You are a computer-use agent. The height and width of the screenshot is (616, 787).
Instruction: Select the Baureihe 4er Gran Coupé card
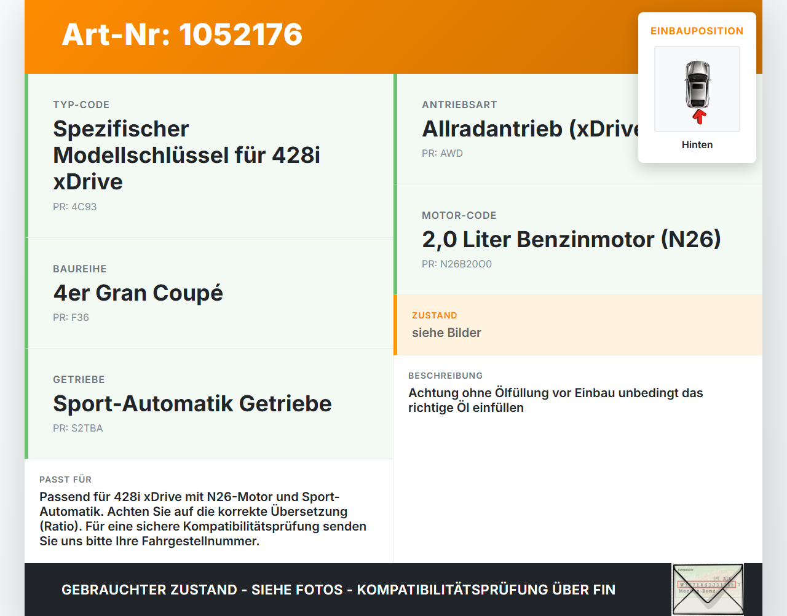point(209,293)
